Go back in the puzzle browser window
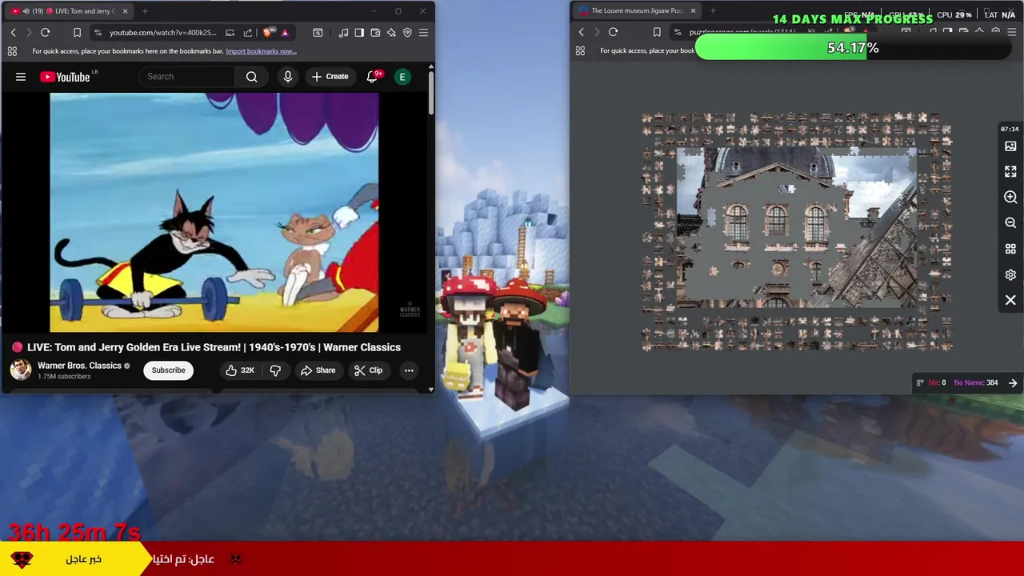The width and height of the screenshot is (1024, 576). (x=582, y=32)
